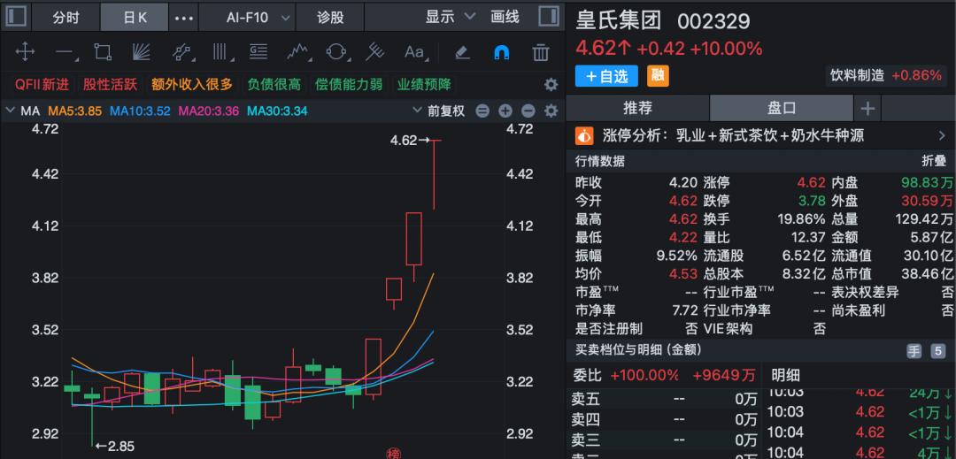
Task: Click the tall limit-up candlestick
Action: point(434,175)
